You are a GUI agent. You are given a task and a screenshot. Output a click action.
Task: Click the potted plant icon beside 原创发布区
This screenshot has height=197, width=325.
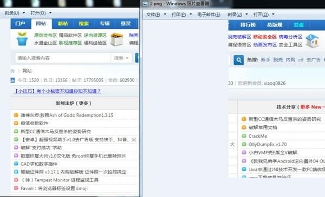tap(22, 39)
